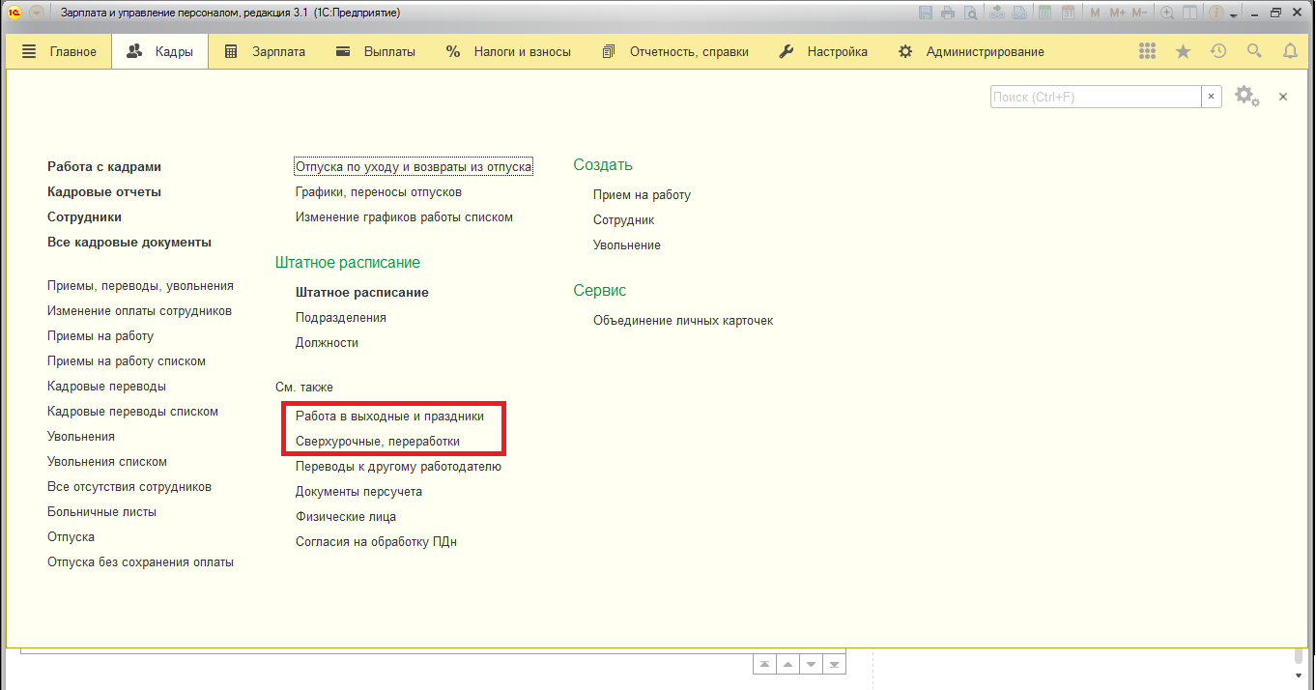Open Изменение графиков работы списком
Viewport: 1316px width, 690px height.
coord(404,216)
